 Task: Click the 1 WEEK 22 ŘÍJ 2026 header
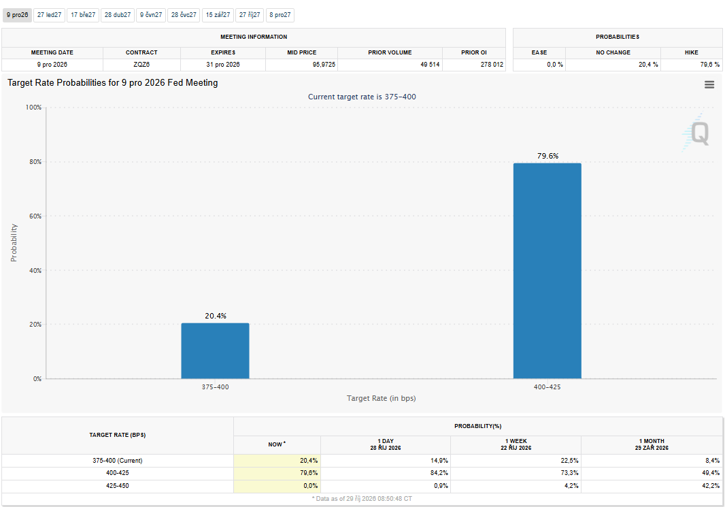pos(516,444)
